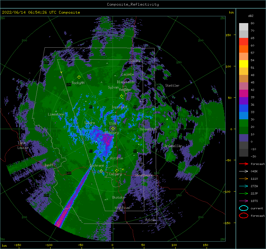Select the yellow diamond marker right of Cochrane

pos(101,171)
